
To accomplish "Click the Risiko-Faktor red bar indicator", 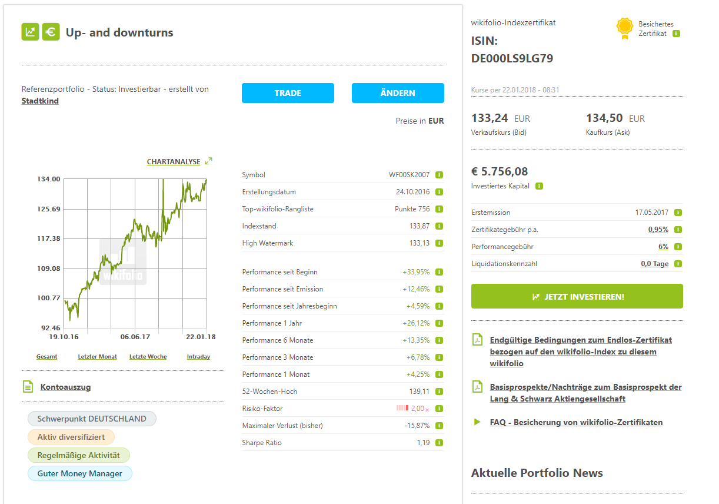I will click(x=402, y=409).
